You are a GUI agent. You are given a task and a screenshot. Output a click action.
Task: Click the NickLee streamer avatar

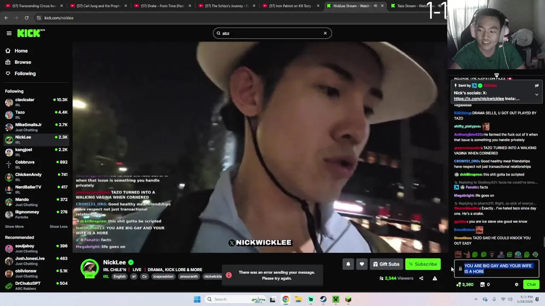[x=89, y=268]
